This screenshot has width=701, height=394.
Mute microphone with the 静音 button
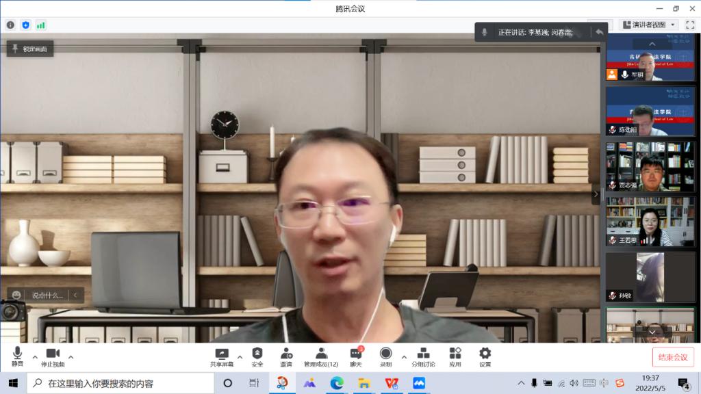(x=17, y=356)
